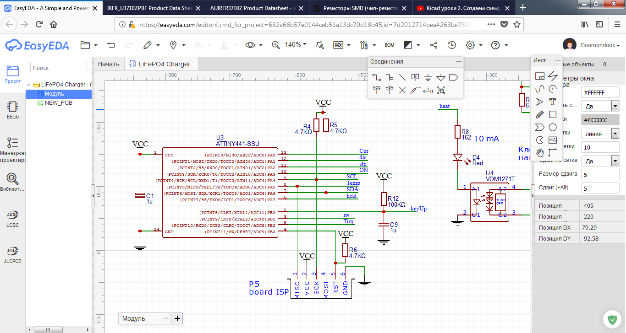Open the EELib sidebar panel
Image resolution: width=626 pixels, height=333 pixels.
[x=13, y=110]
